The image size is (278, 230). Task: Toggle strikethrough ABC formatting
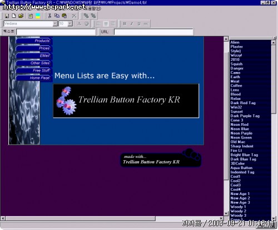[146, 24]
